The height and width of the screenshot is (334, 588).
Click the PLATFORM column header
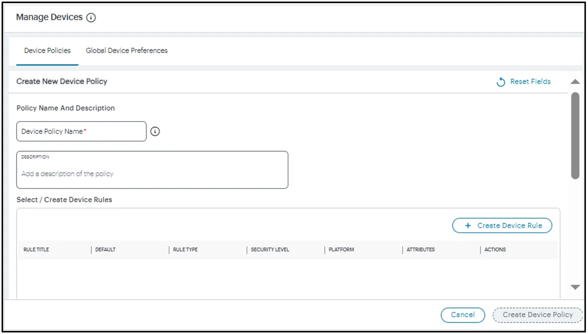click(x=341, y=250)
